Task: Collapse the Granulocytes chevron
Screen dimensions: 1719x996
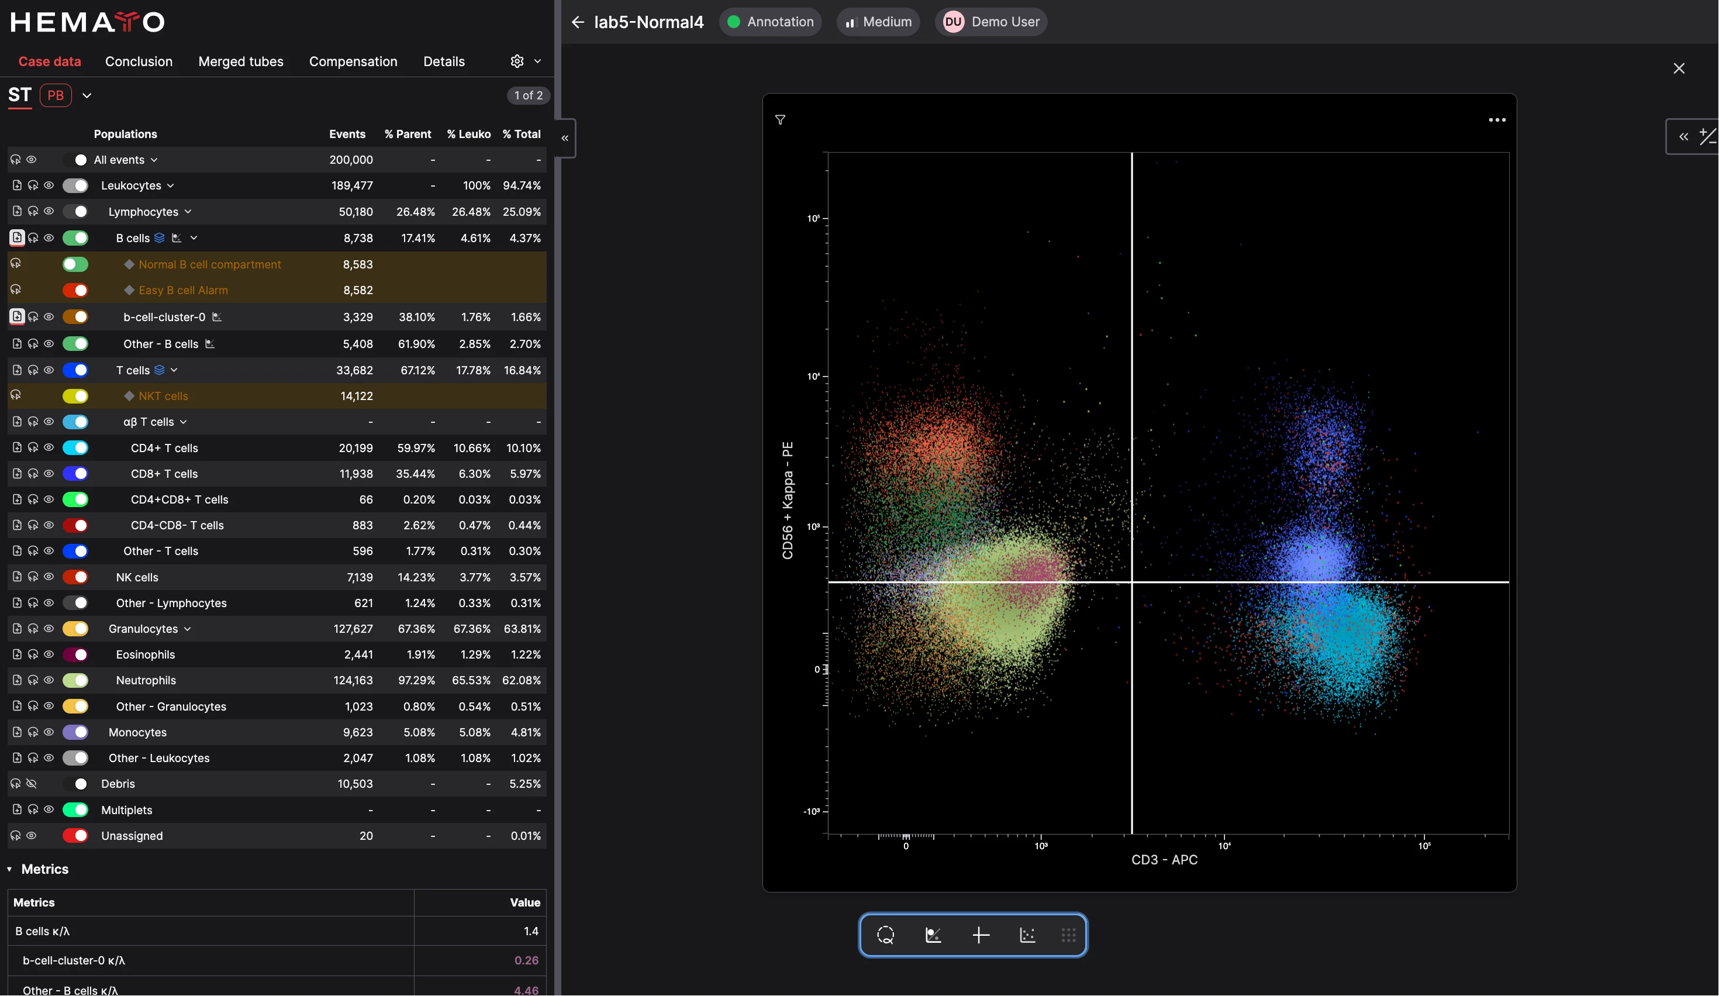Action: click(188, 629)
